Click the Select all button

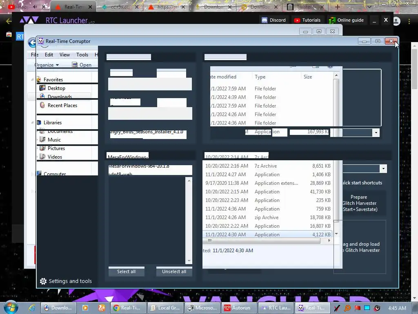click(127, 271)
